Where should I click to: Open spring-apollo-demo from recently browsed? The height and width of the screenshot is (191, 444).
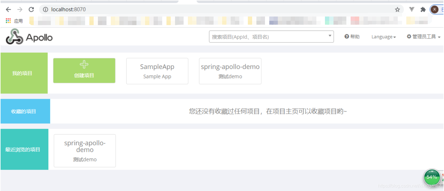pos(85,151)
